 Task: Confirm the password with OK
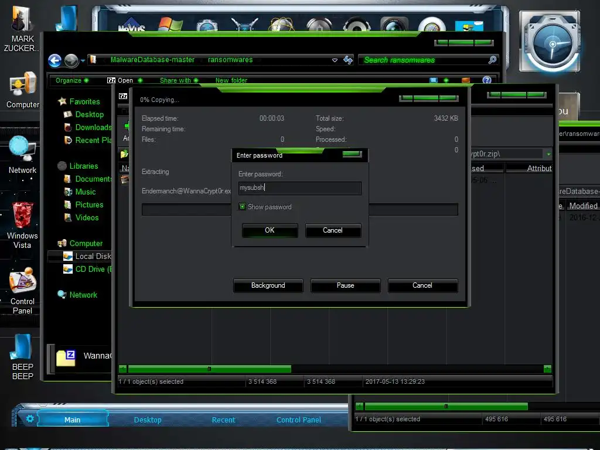270,230
